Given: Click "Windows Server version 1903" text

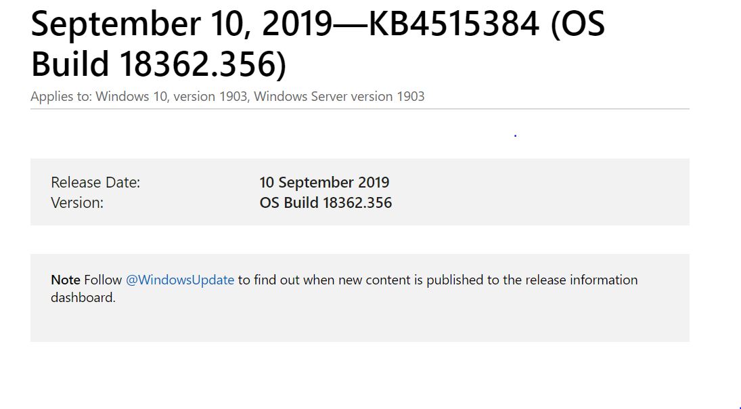Looking at the screenshot, I should click(339, 96).
